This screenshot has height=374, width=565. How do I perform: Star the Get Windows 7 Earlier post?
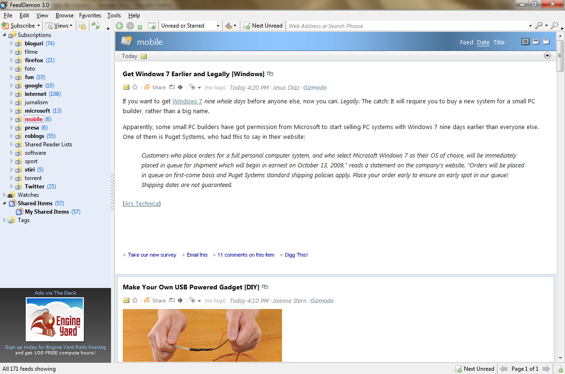coord(135,87)
